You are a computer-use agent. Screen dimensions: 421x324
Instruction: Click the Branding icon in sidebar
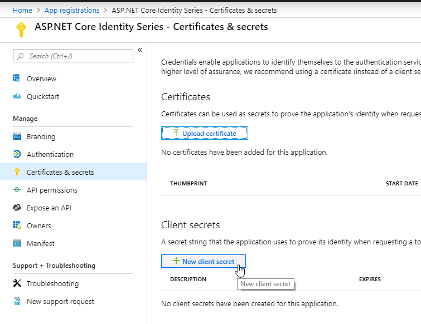click(17, 136)
